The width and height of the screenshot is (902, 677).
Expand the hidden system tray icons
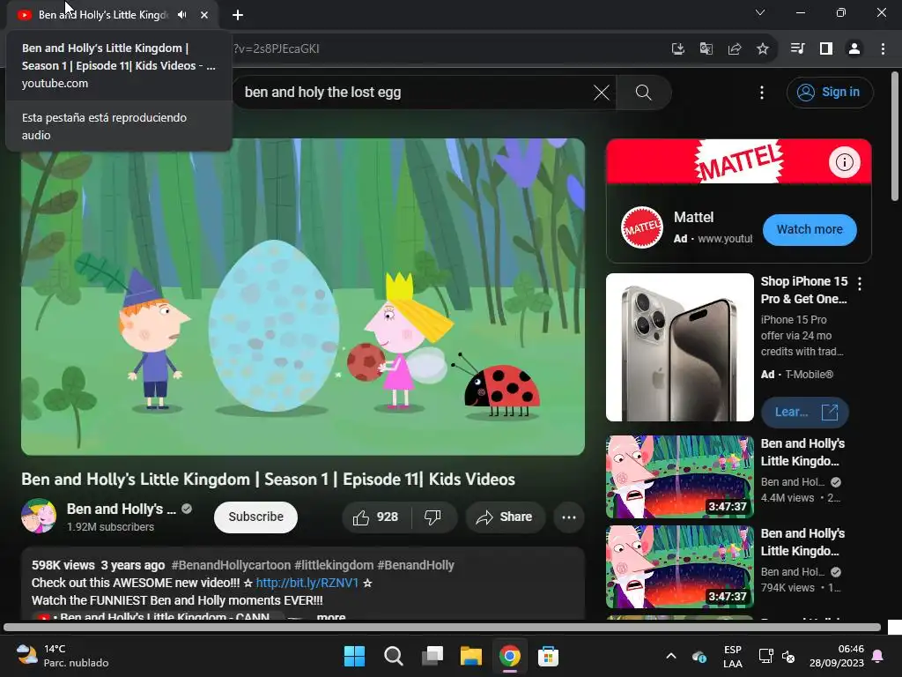[x=670, y=656]
